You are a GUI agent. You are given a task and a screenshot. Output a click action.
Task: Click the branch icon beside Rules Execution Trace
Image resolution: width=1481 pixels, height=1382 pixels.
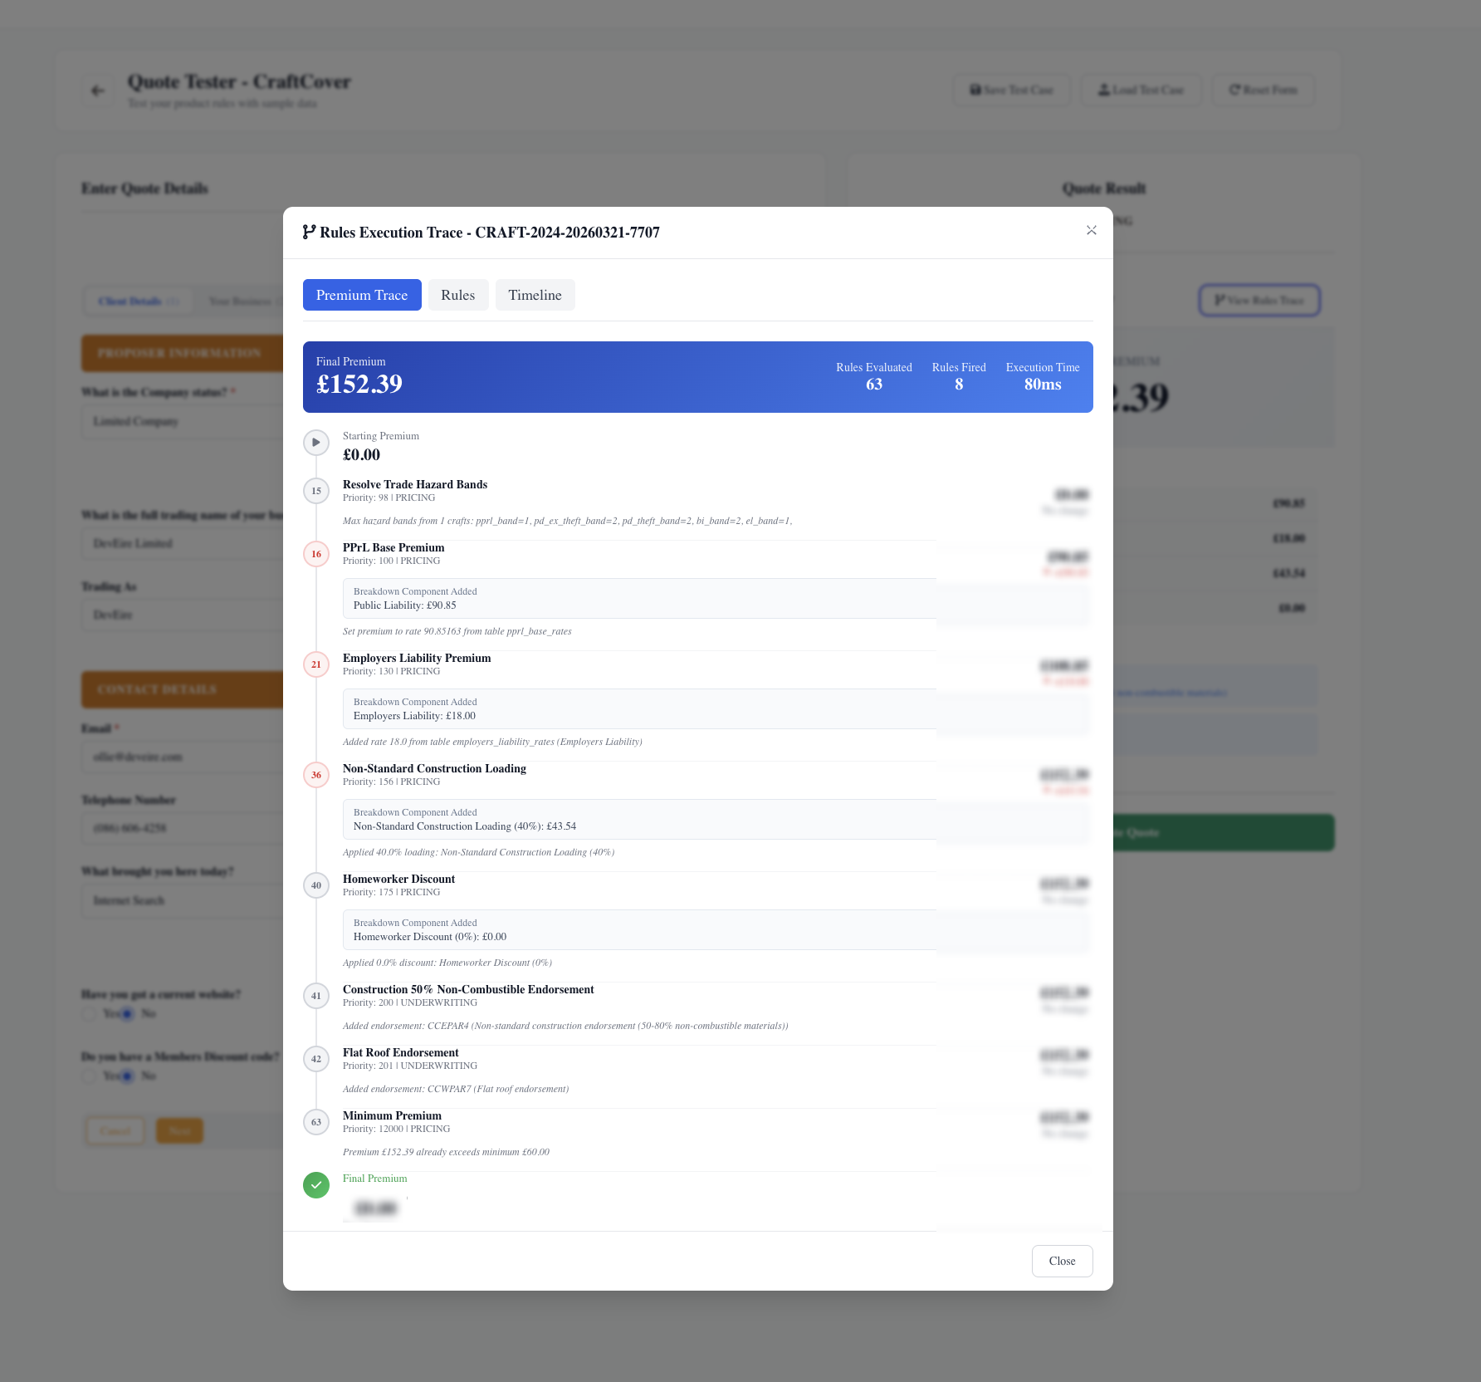[309, 232]
